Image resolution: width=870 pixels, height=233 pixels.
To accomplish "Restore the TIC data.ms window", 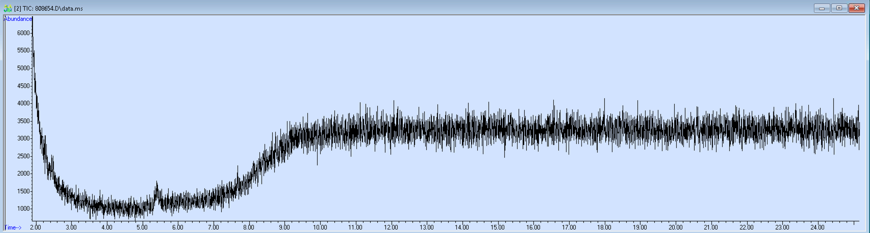I will 839,8.
